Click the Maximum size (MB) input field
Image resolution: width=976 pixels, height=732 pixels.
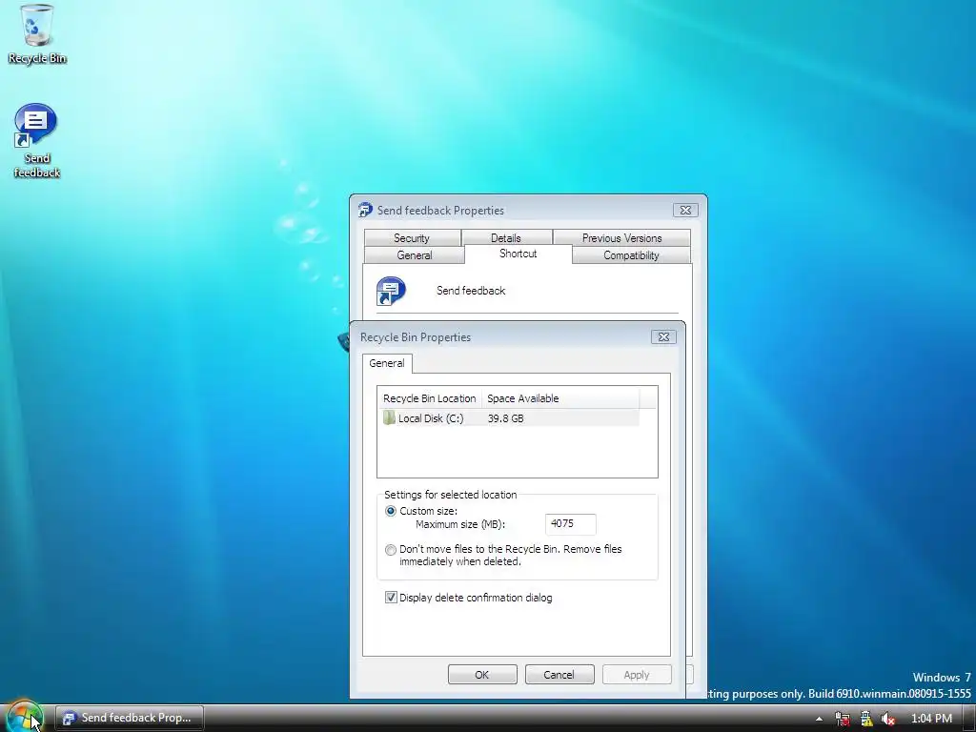coord(570,524)
